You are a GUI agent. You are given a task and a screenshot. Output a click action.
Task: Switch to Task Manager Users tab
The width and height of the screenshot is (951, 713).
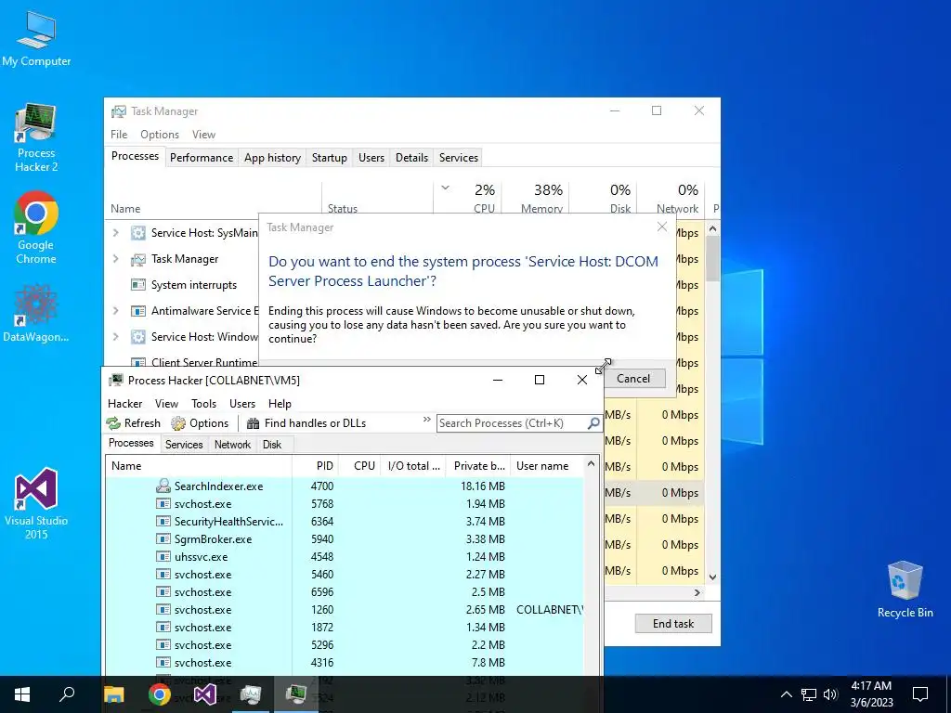point(371,158)
